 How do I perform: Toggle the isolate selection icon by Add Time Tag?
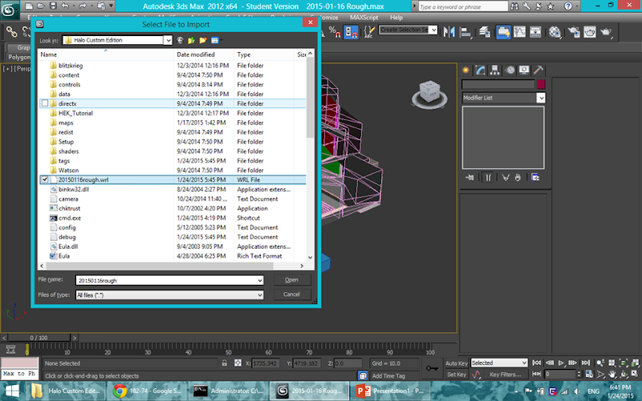pos(363,375)
